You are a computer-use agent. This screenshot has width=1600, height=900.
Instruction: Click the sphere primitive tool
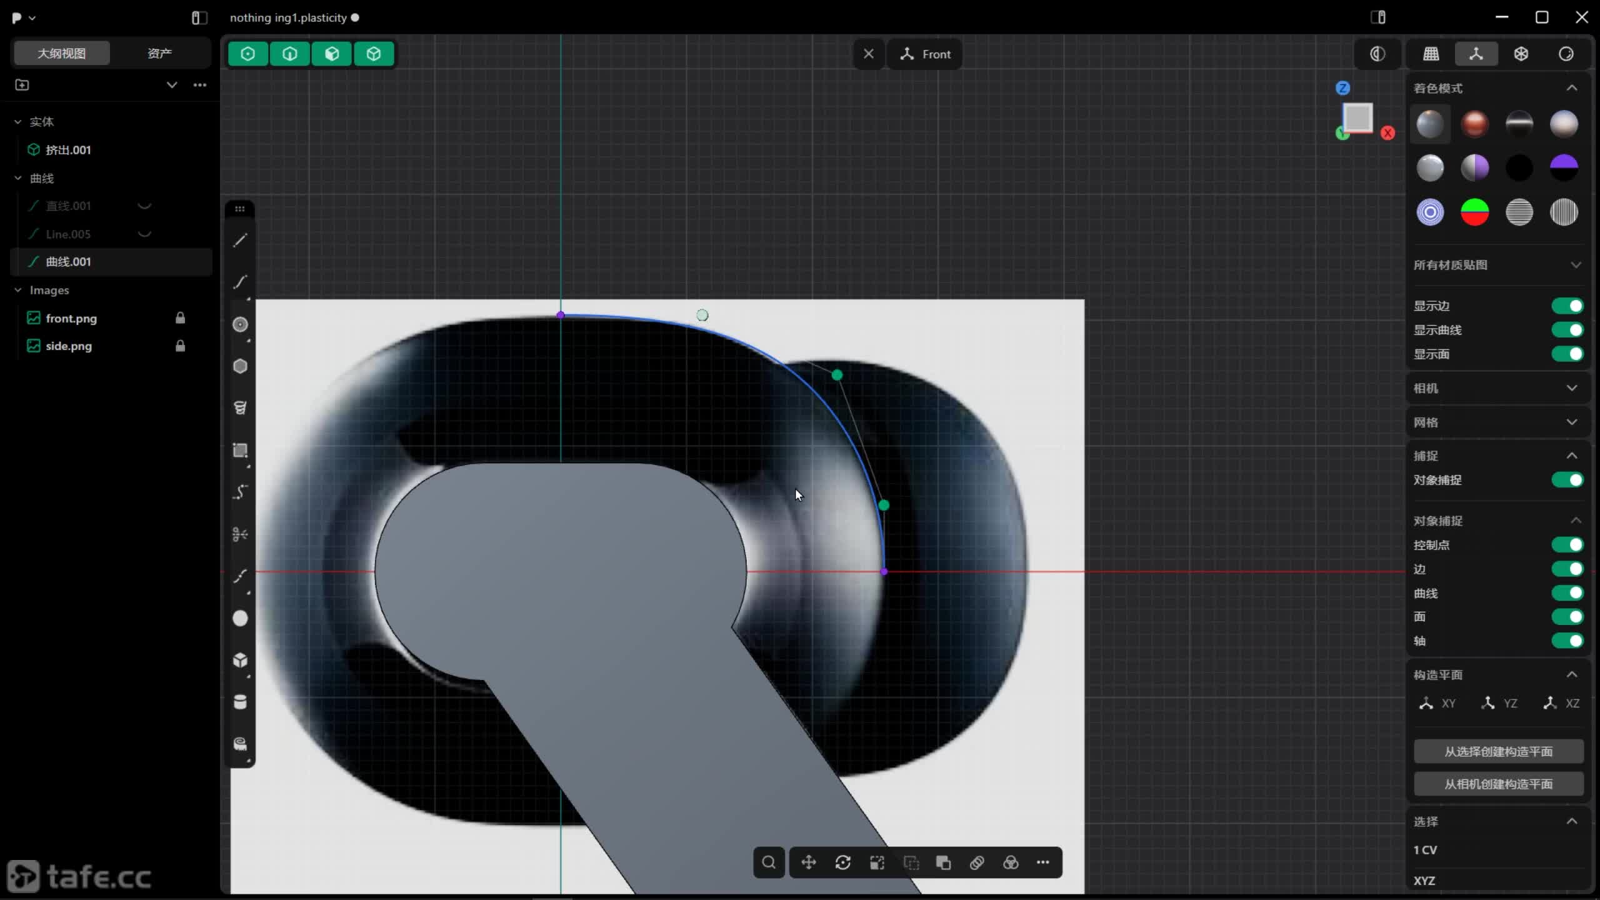tap(240, 618)
